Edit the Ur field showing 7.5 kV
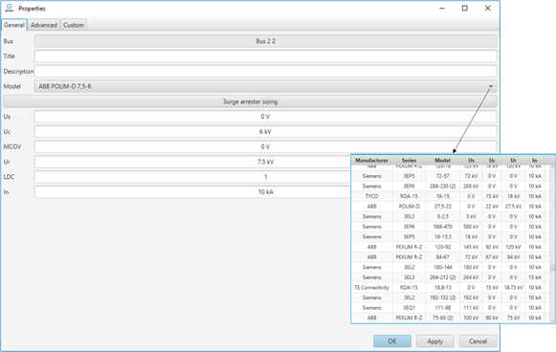 click(192, 162)
